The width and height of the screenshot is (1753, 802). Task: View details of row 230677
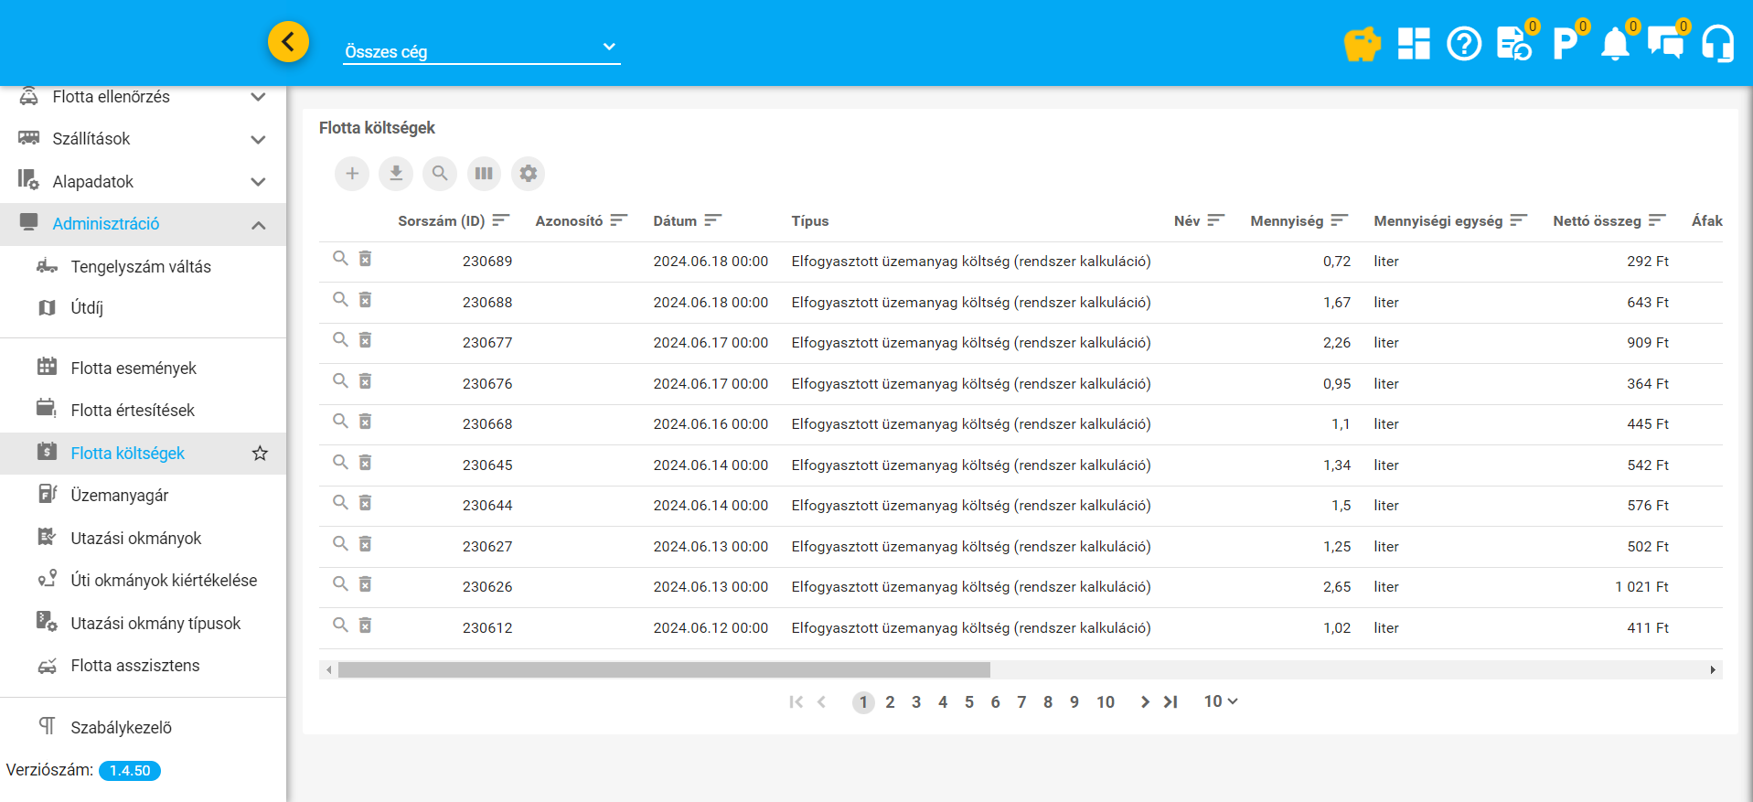[x=340, y=340]
